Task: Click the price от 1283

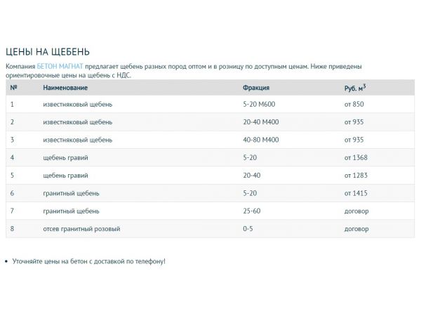Action: click(356, 176)
